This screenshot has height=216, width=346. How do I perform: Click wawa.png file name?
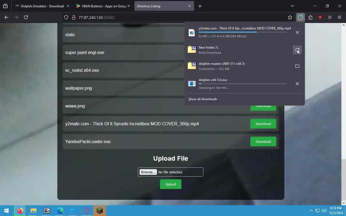pyautogui.click(x=75, y=106)
